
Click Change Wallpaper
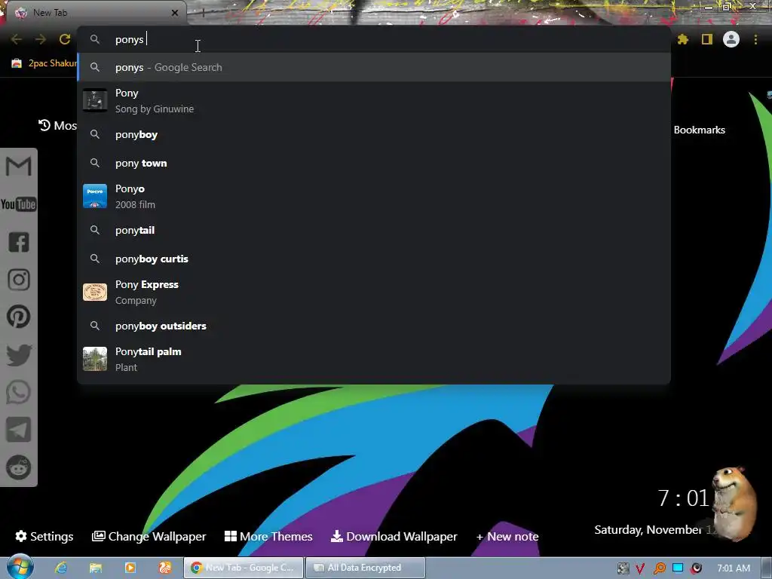click(149, 536)
